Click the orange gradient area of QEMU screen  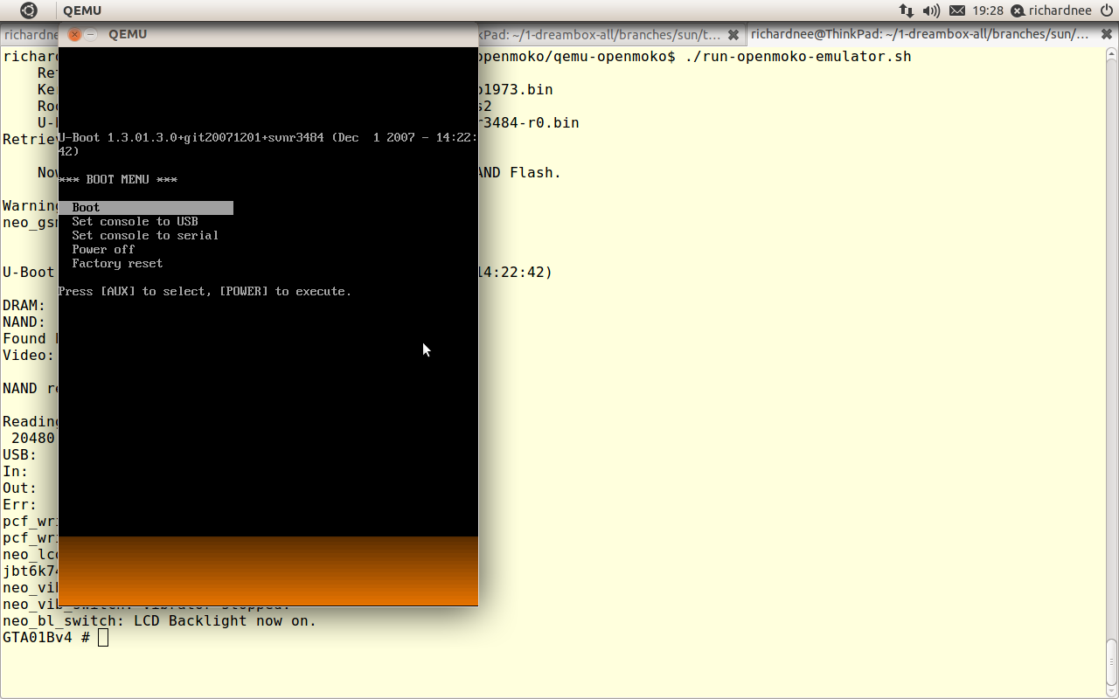[268, 571]
